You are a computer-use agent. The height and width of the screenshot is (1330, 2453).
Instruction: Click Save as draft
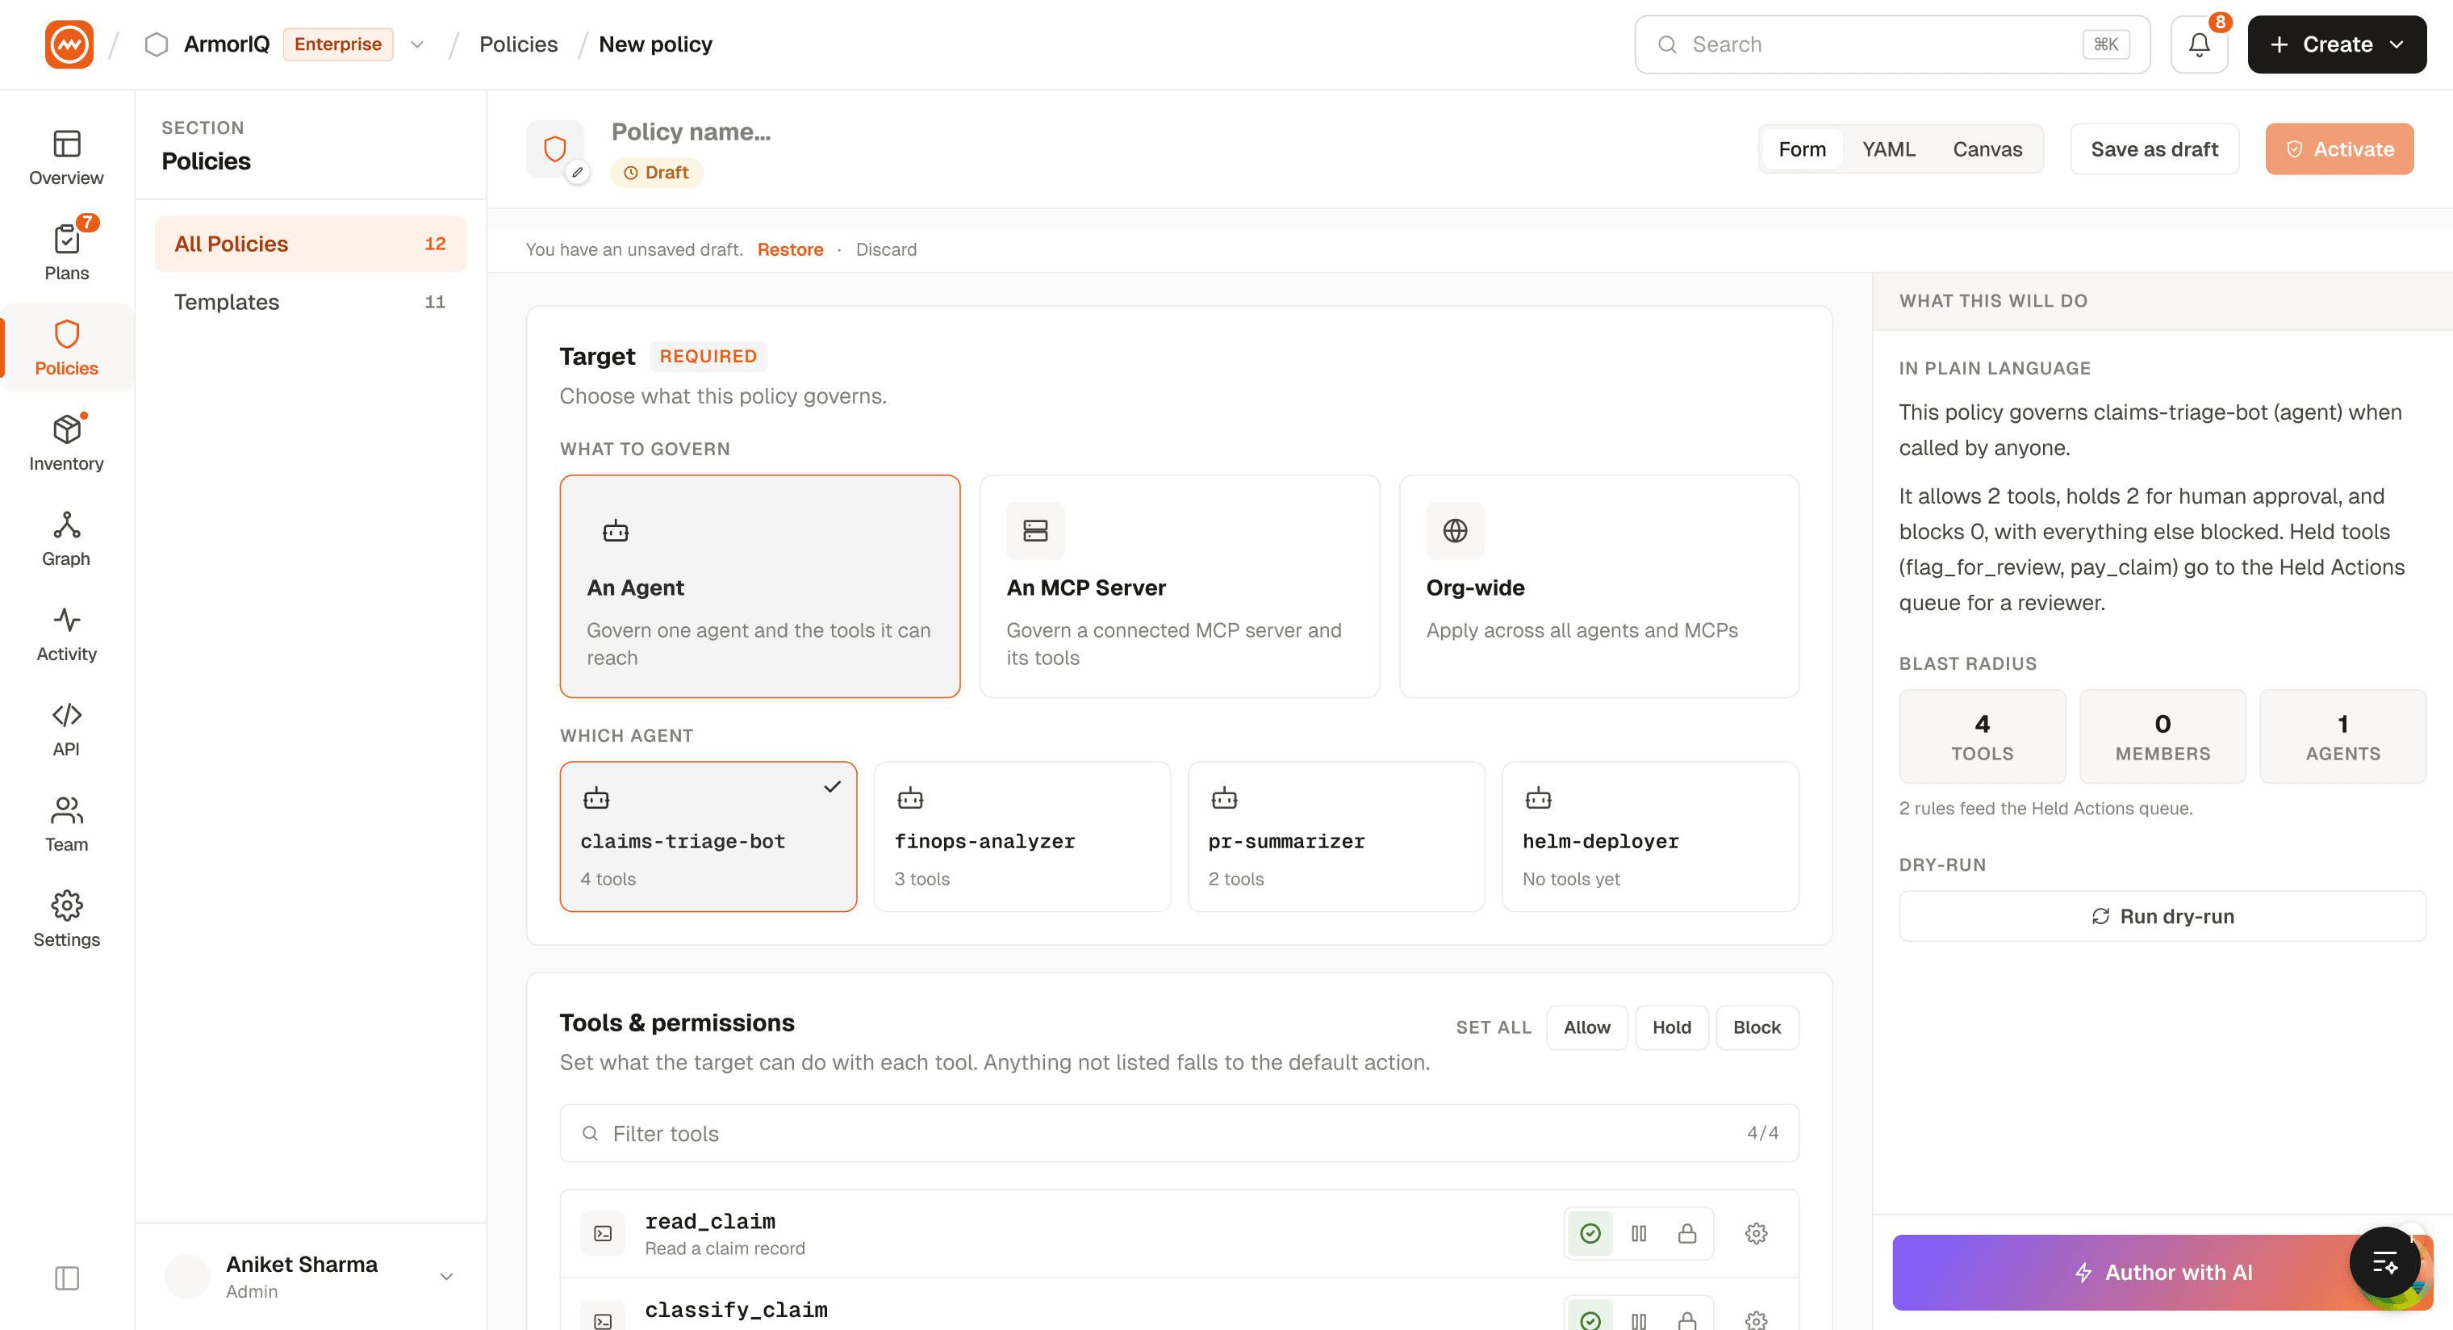click(x=2154, y=148)
